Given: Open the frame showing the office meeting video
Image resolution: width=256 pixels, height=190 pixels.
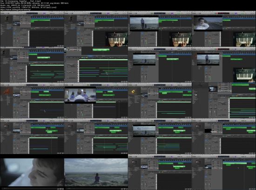Looking at the screenshot, I should 96,101.
